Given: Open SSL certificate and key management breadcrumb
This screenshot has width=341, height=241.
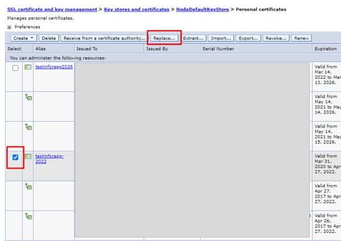Looking at the screenshot, I should [x=52, y=9].
